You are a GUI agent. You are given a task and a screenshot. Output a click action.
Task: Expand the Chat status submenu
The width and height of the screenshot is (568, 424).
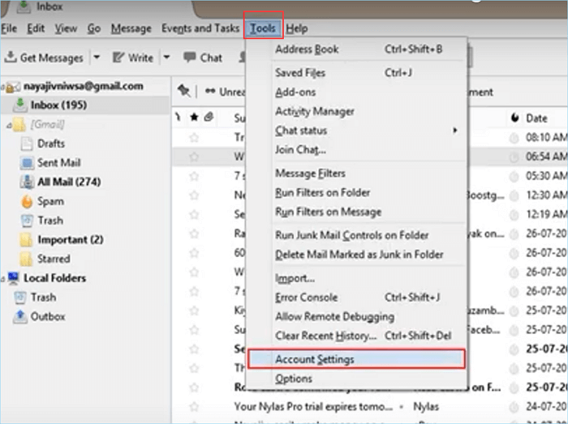[356, 131]
